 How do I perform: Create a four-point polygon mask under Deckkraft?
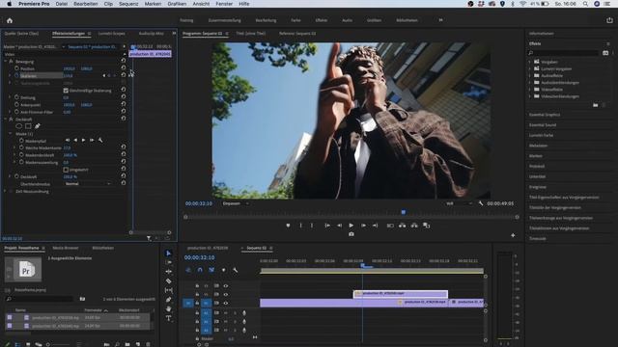tap(28, 126)
